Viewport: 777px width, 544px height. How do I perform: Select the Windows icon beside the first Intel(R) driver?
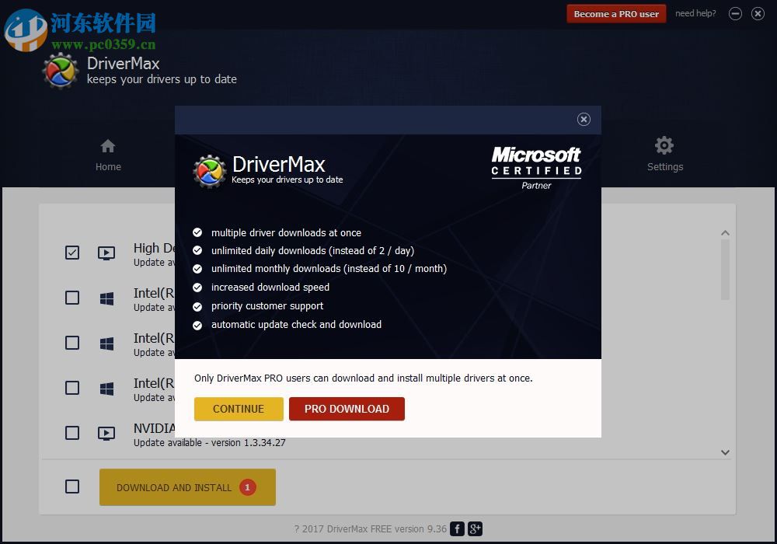click(x=106, y=298)
